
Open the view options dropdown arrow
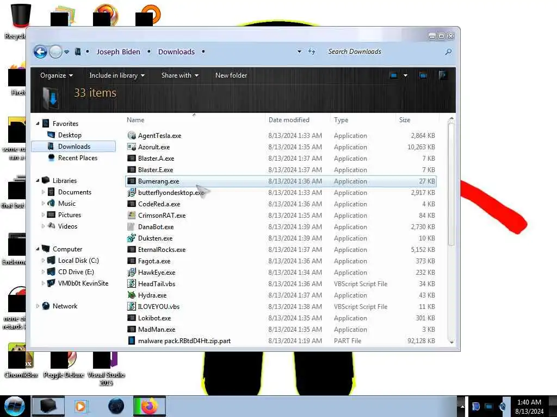point(405,75)
